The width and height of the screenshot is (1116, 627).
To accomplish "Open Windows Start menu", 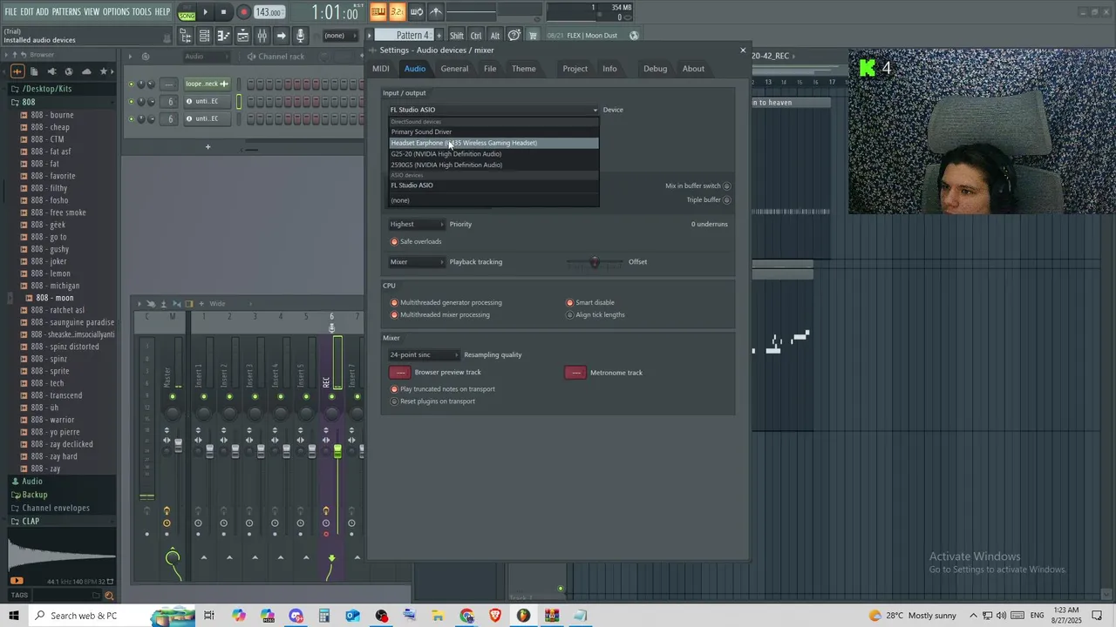I will [14, 616].
